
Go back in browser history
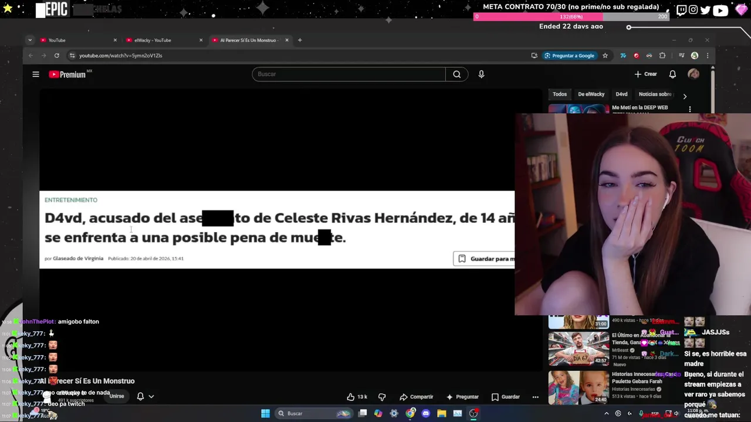31,56
